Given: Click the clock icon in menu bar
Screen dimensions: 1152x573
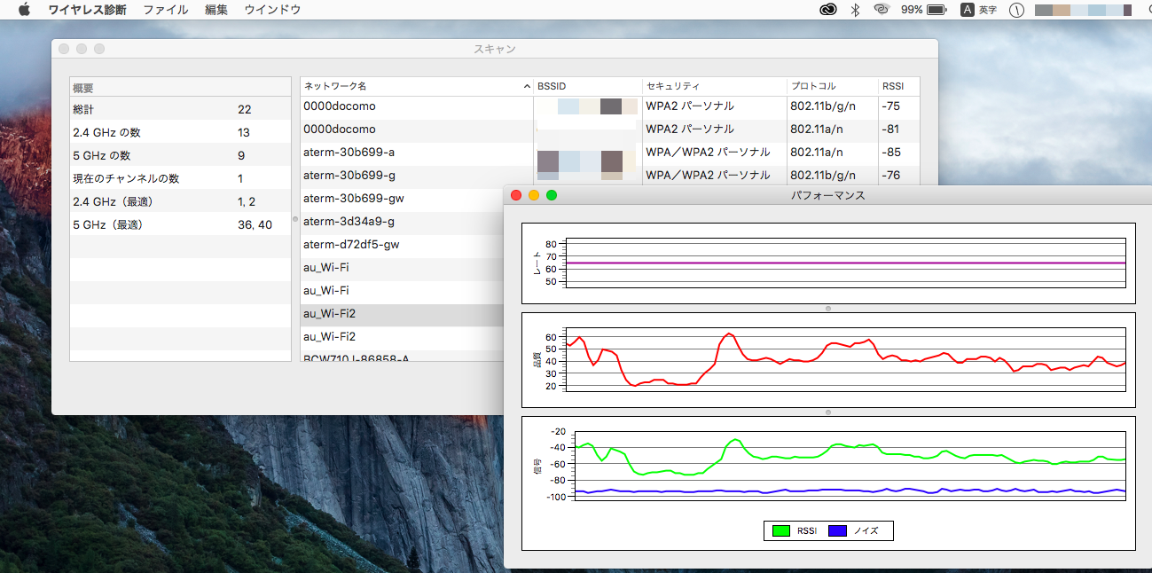Looking at the screenshot, I should point(1017,10).
